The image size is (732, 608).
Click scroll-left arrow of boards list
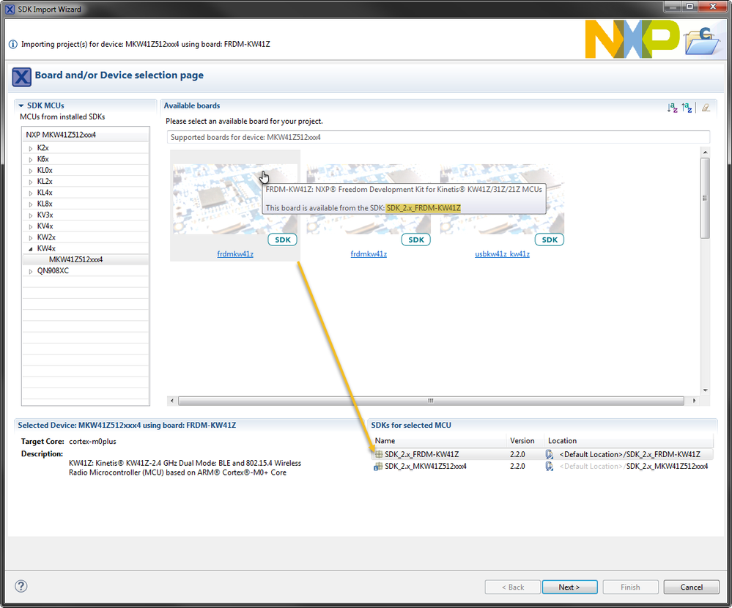172,401
